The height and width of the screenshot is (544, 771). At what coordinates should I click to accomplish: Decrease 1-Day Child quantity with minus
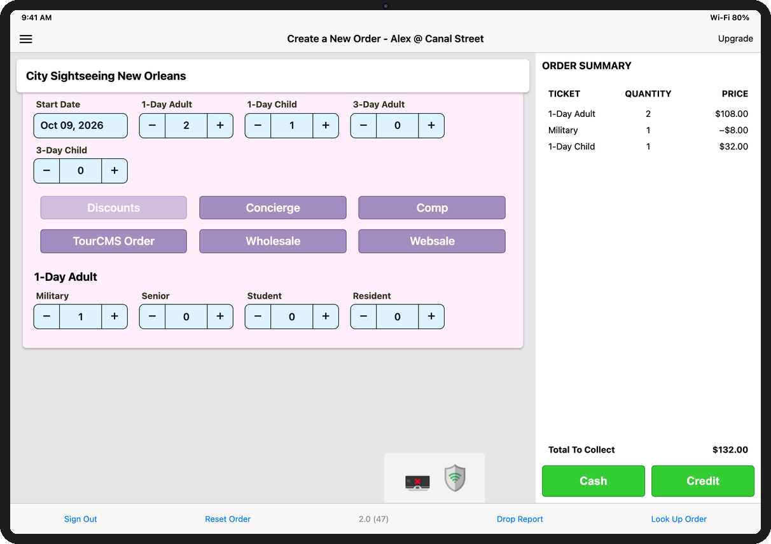pos(258,126)
